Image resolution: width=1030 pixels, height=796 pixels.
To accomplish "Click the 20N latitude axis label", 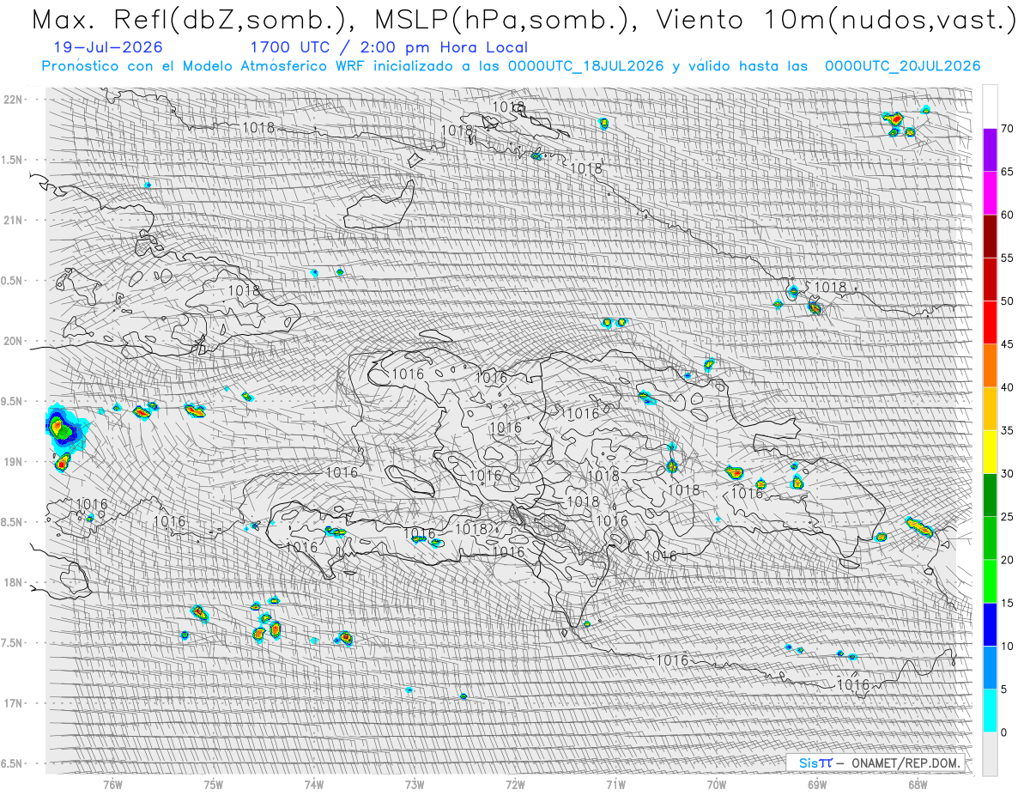I will point(14,341).
